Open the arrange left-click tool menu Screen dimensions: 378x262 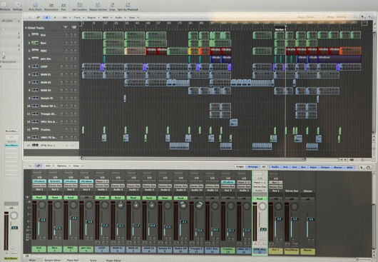[362, 17]
